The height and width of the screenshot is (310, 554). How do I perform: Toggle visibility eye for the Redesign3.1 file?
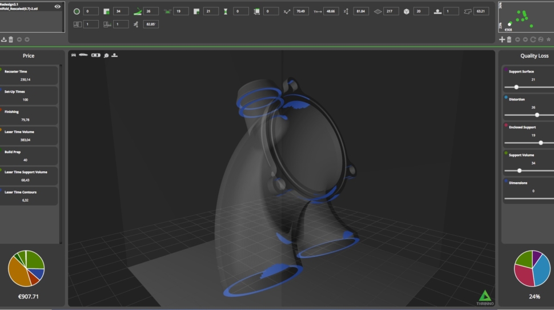point(58,6)
